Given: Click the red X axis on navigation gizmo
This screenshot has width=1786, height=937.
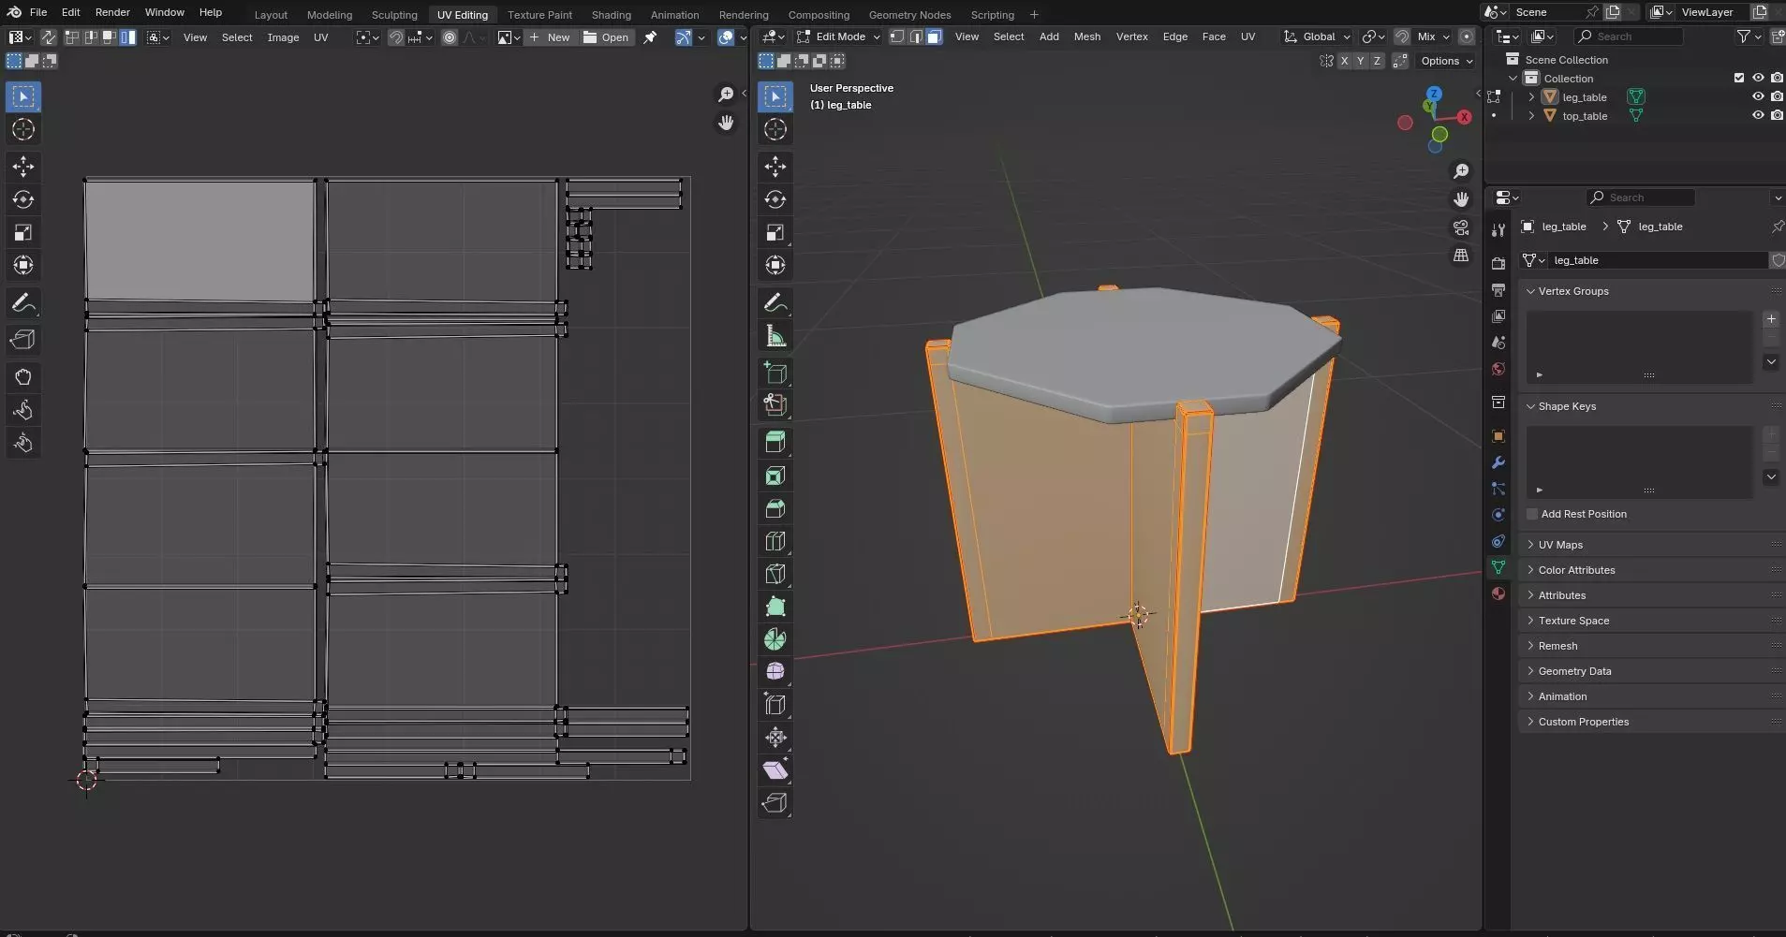Looking at the screenshot, I should pos(1465,117).
